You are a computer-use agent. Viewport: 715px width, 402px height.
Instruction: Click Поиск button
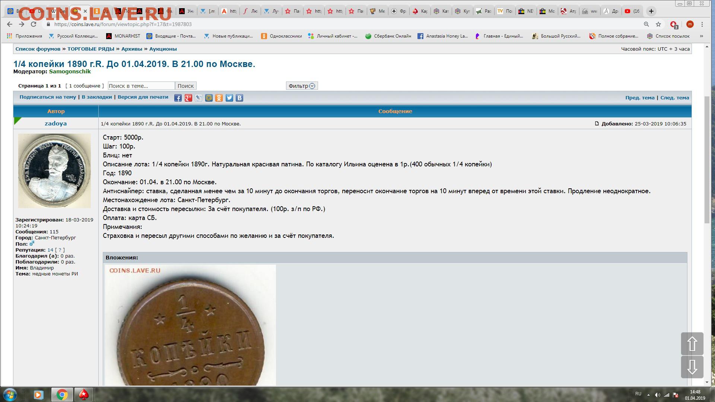click(185, 86)
